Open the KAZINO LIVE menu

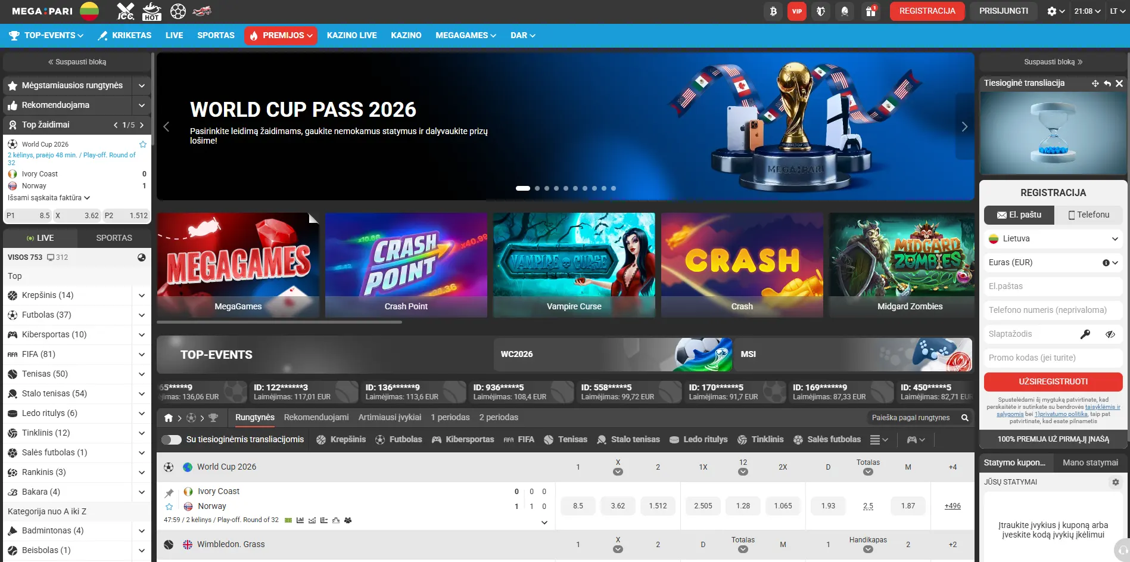[351, 36]
